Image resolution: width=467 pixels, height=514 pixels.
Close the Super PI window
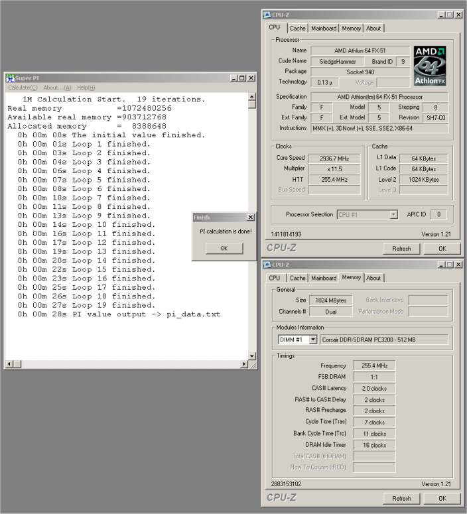pyautogui.click(x=251, y=78)
